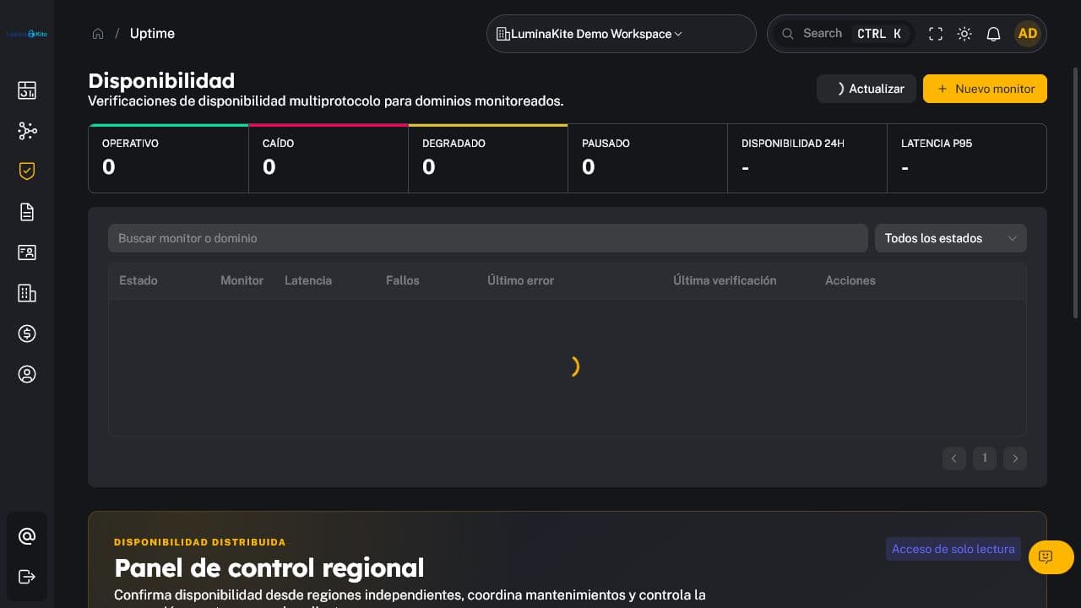This screenshot has width=1081, height=608.
Task: Click the Estado column header
Action: [139, 280]
